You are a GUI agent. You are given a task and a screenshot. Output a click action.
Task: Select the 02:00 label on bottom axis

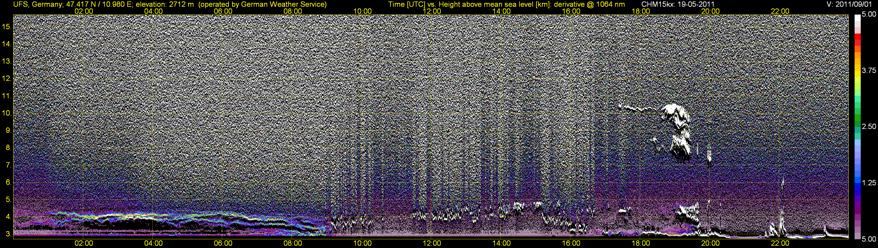click(x=84, y=243)
